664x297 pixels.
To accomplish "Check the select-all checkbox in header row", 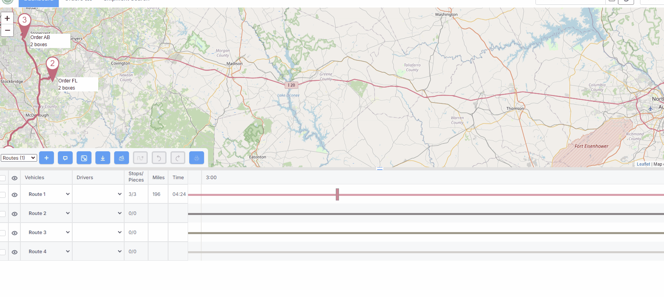I will pos(3,178).
